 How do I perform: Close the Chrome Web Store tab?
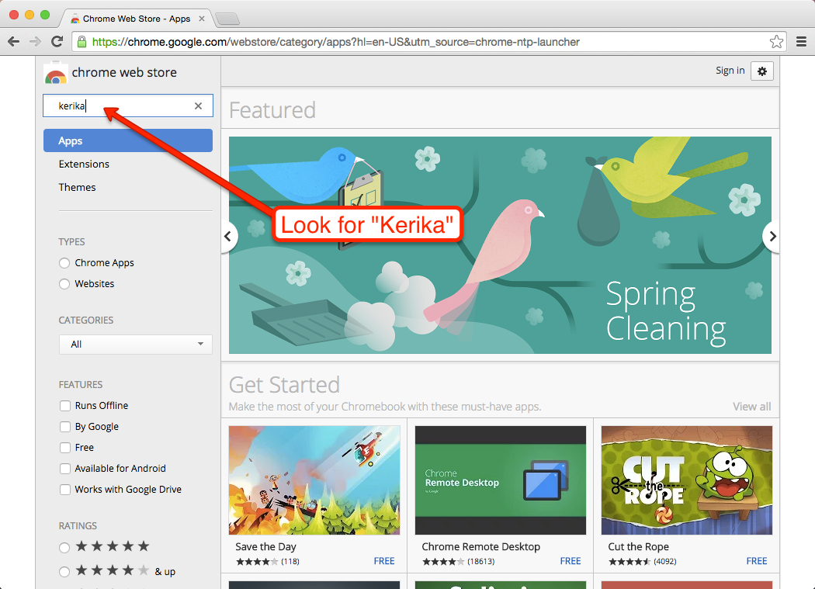pyautogui.click(x=202, y=19)
